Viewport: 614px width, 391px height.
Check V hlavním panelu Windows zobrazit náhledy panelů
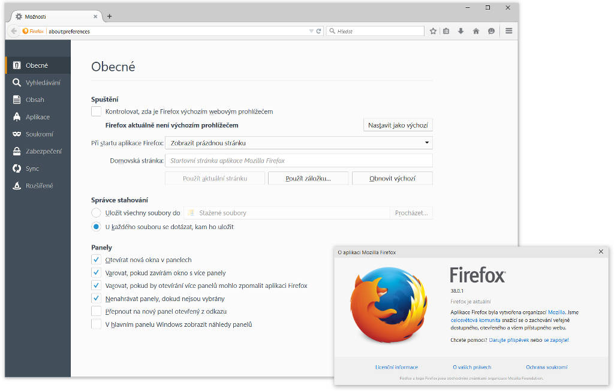97,324
